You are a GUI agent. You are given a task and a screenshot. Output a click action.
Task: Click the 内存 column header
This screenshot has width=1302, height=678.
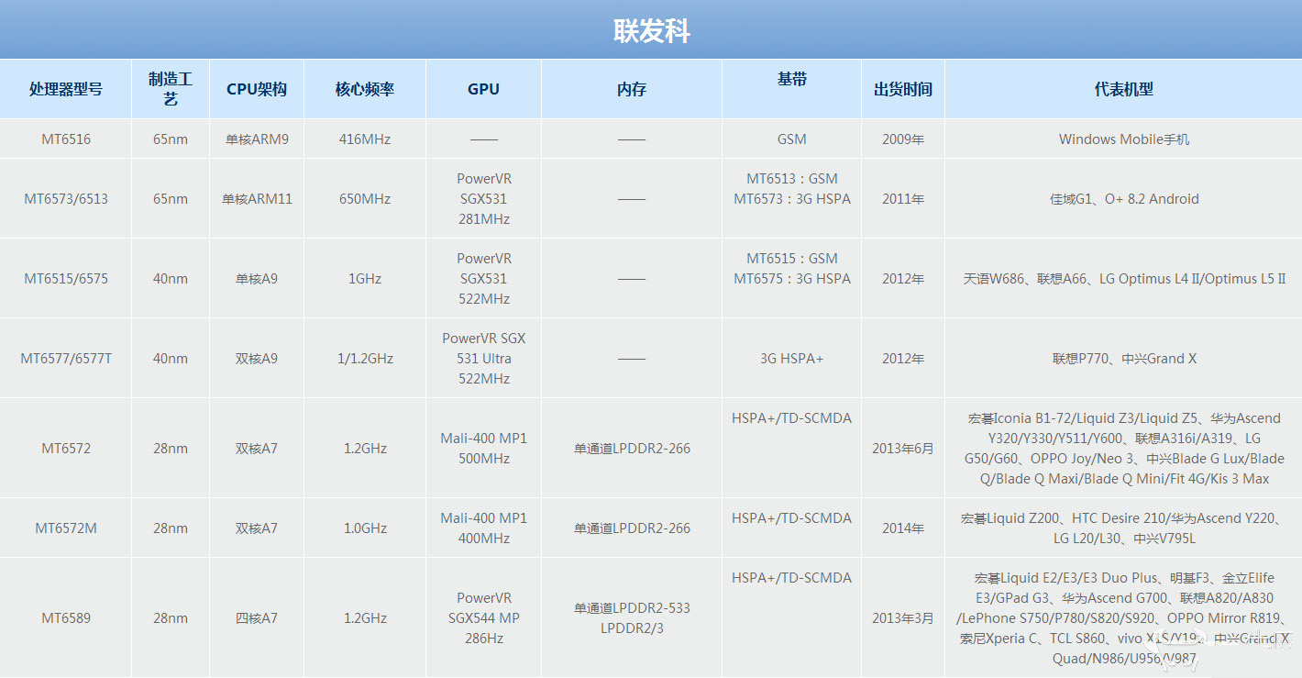pyautogui.click(x=632, y=89)
